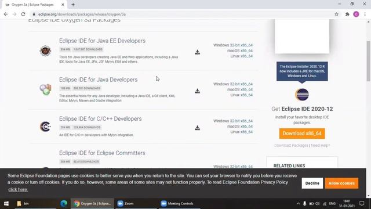The width and height of the screenshot is (371, 209).
Task: Open the Eclipse IDE for Java EE Developers title
Action: (102, 41)
